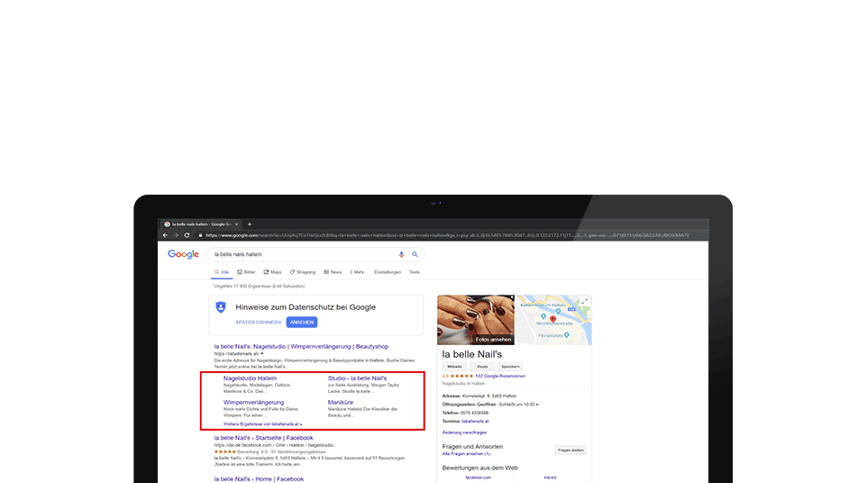The height and width of the screenshot is (483, 858).
Task: Switch to the Maps tab
Action: pyautogui.click(x=272, y=272)
